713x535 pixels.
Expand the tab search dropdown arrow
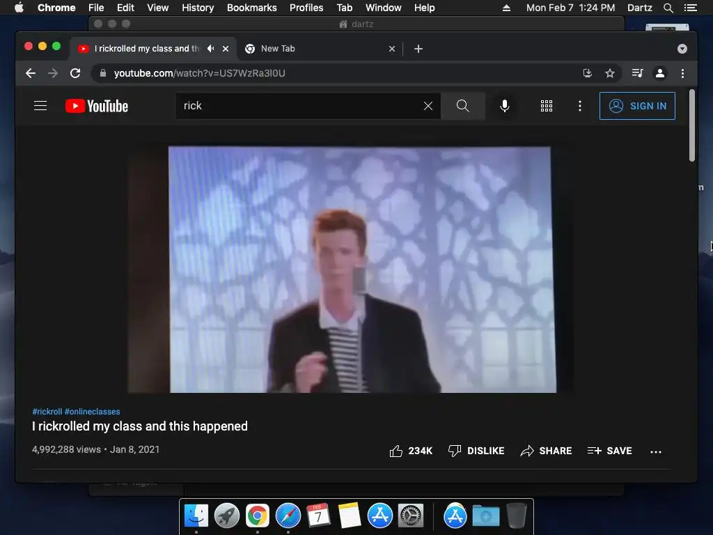pos(682,49)
